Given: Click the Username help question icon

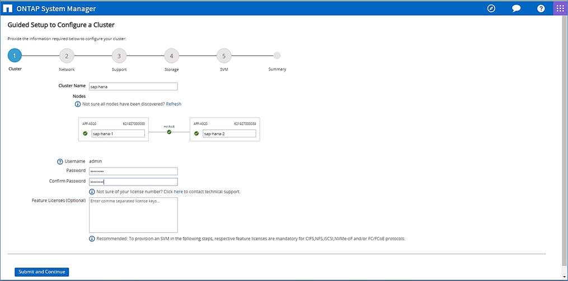Looking at the screenshot, I should (60, 161).
